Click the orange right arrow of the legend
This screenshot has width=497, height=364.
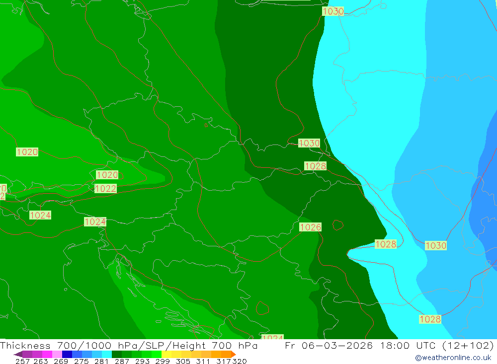234,354
